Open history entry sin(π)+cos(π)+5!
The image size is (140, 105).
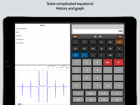(42, 29)
